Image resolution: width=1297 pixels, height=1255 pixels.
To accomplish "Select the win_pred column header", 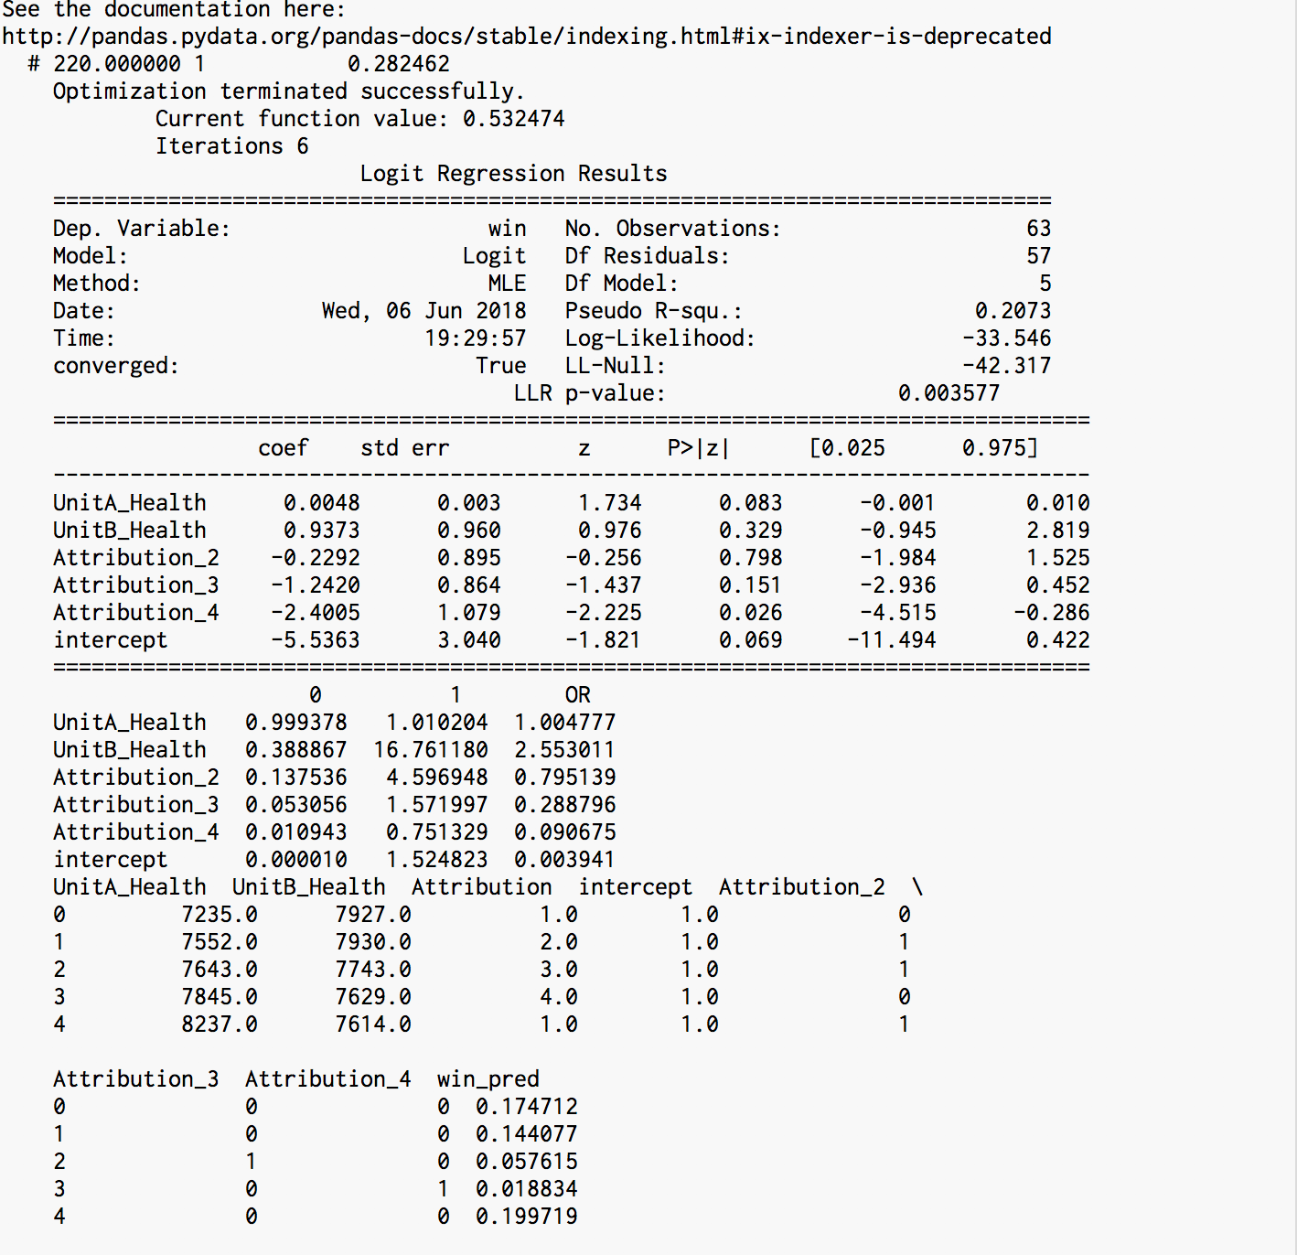I will click(488, 1078).
